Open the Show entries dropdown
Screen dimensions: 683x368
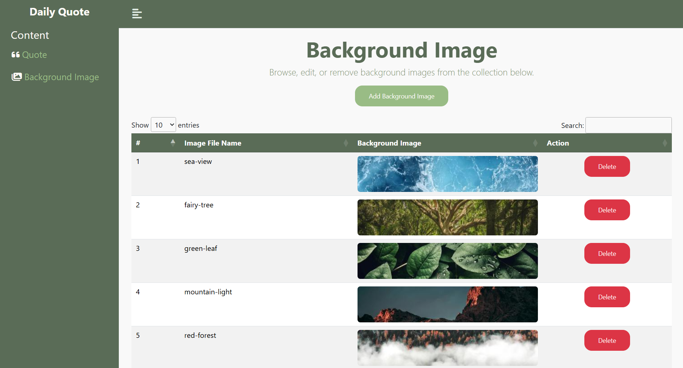(x=163, y=124)
